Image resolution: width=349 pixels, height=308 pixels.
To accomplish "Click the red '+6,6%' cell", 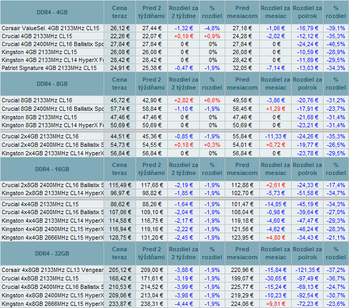I will [212, 100].
